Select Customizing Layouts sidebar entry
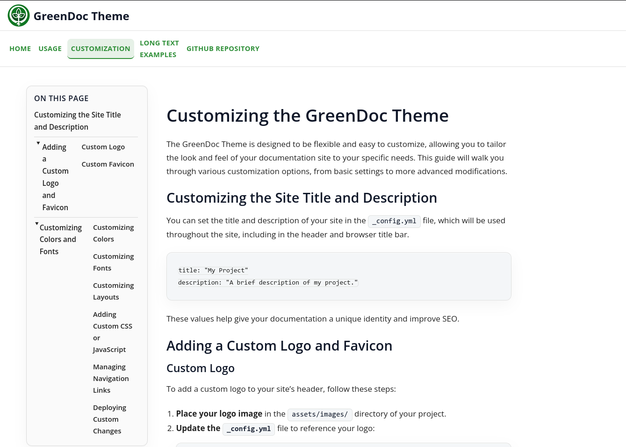 (113, 291)
